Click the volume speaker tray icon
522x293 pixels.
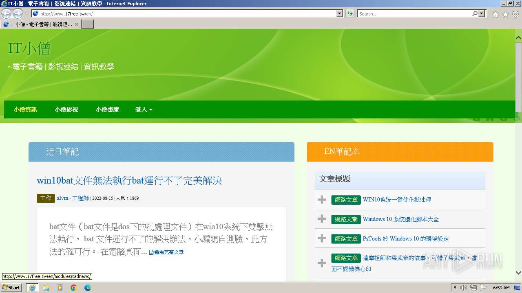(x=464, y=288)
